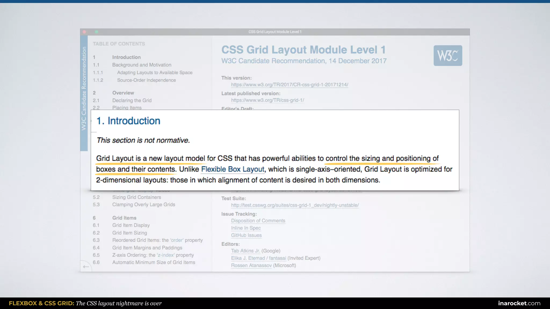Image resolution: width=550 pixels, height=309 pixels.
Task: Go to Introduction in table of contents
Action: pyautogui.click(x=126, y=57)
